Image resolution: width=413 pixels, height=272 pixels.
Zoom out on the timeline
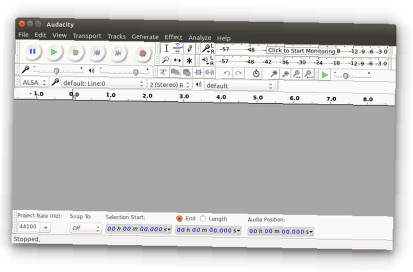pyautogui.click(x=285, y=74)
